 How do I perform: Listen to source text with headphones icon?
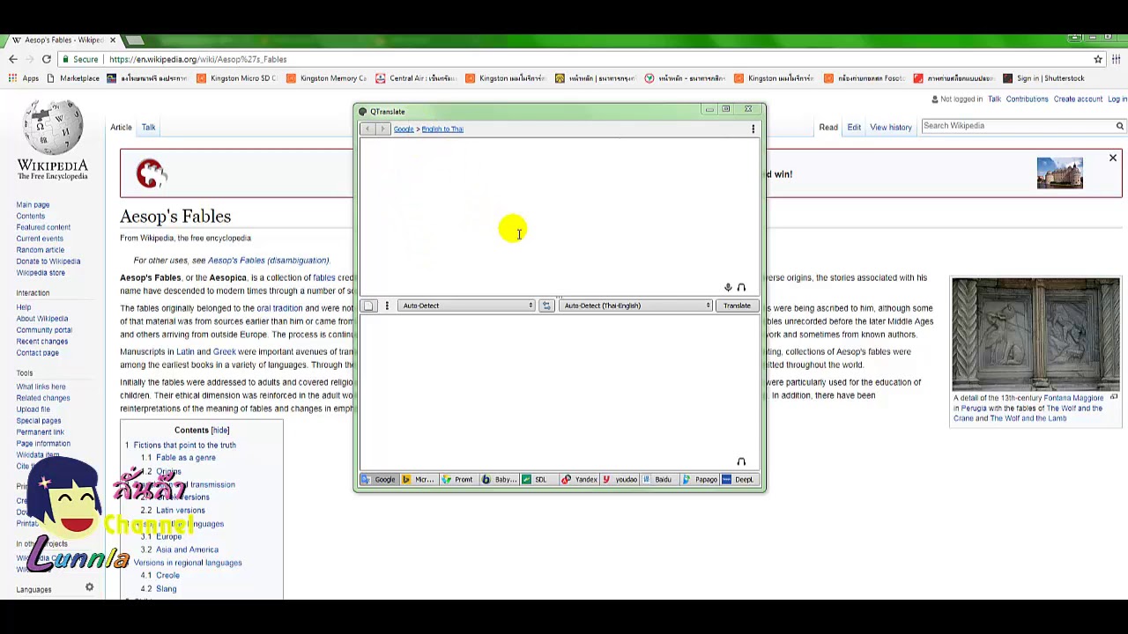click(x=741, y=288)
